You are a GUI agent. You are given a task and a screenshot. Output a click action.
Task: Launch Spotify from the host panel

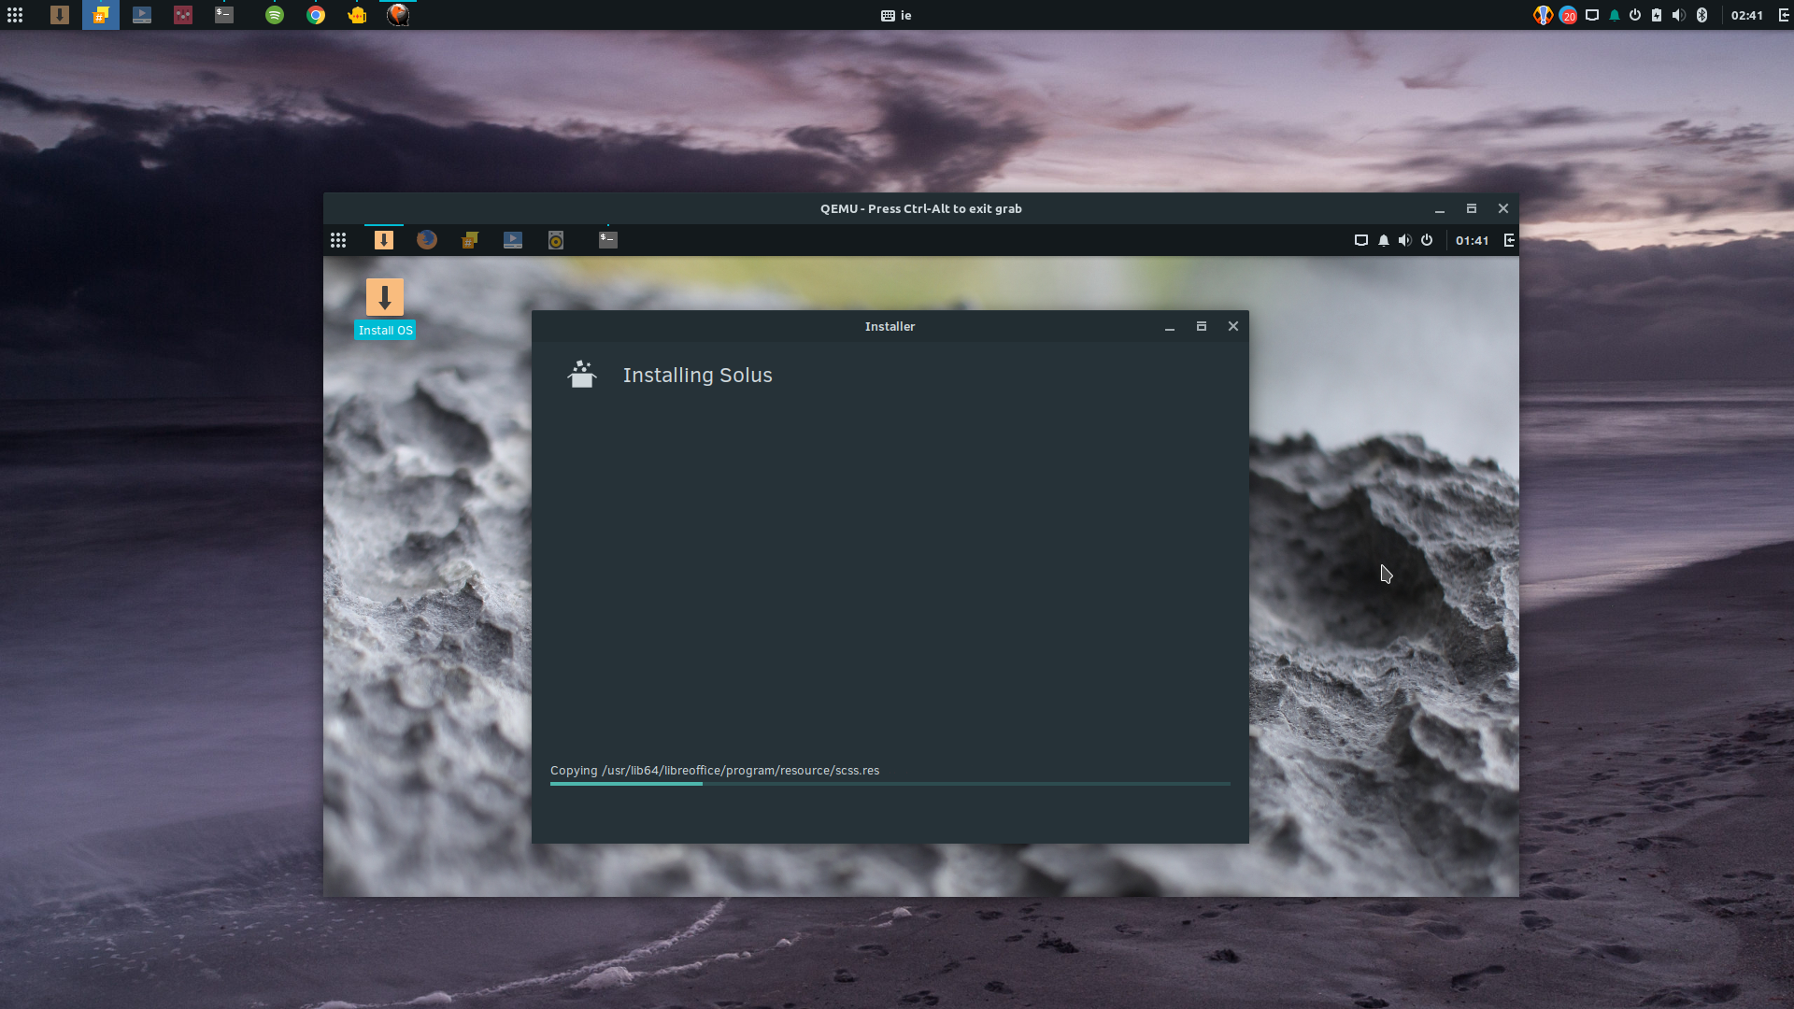point(275,15)
